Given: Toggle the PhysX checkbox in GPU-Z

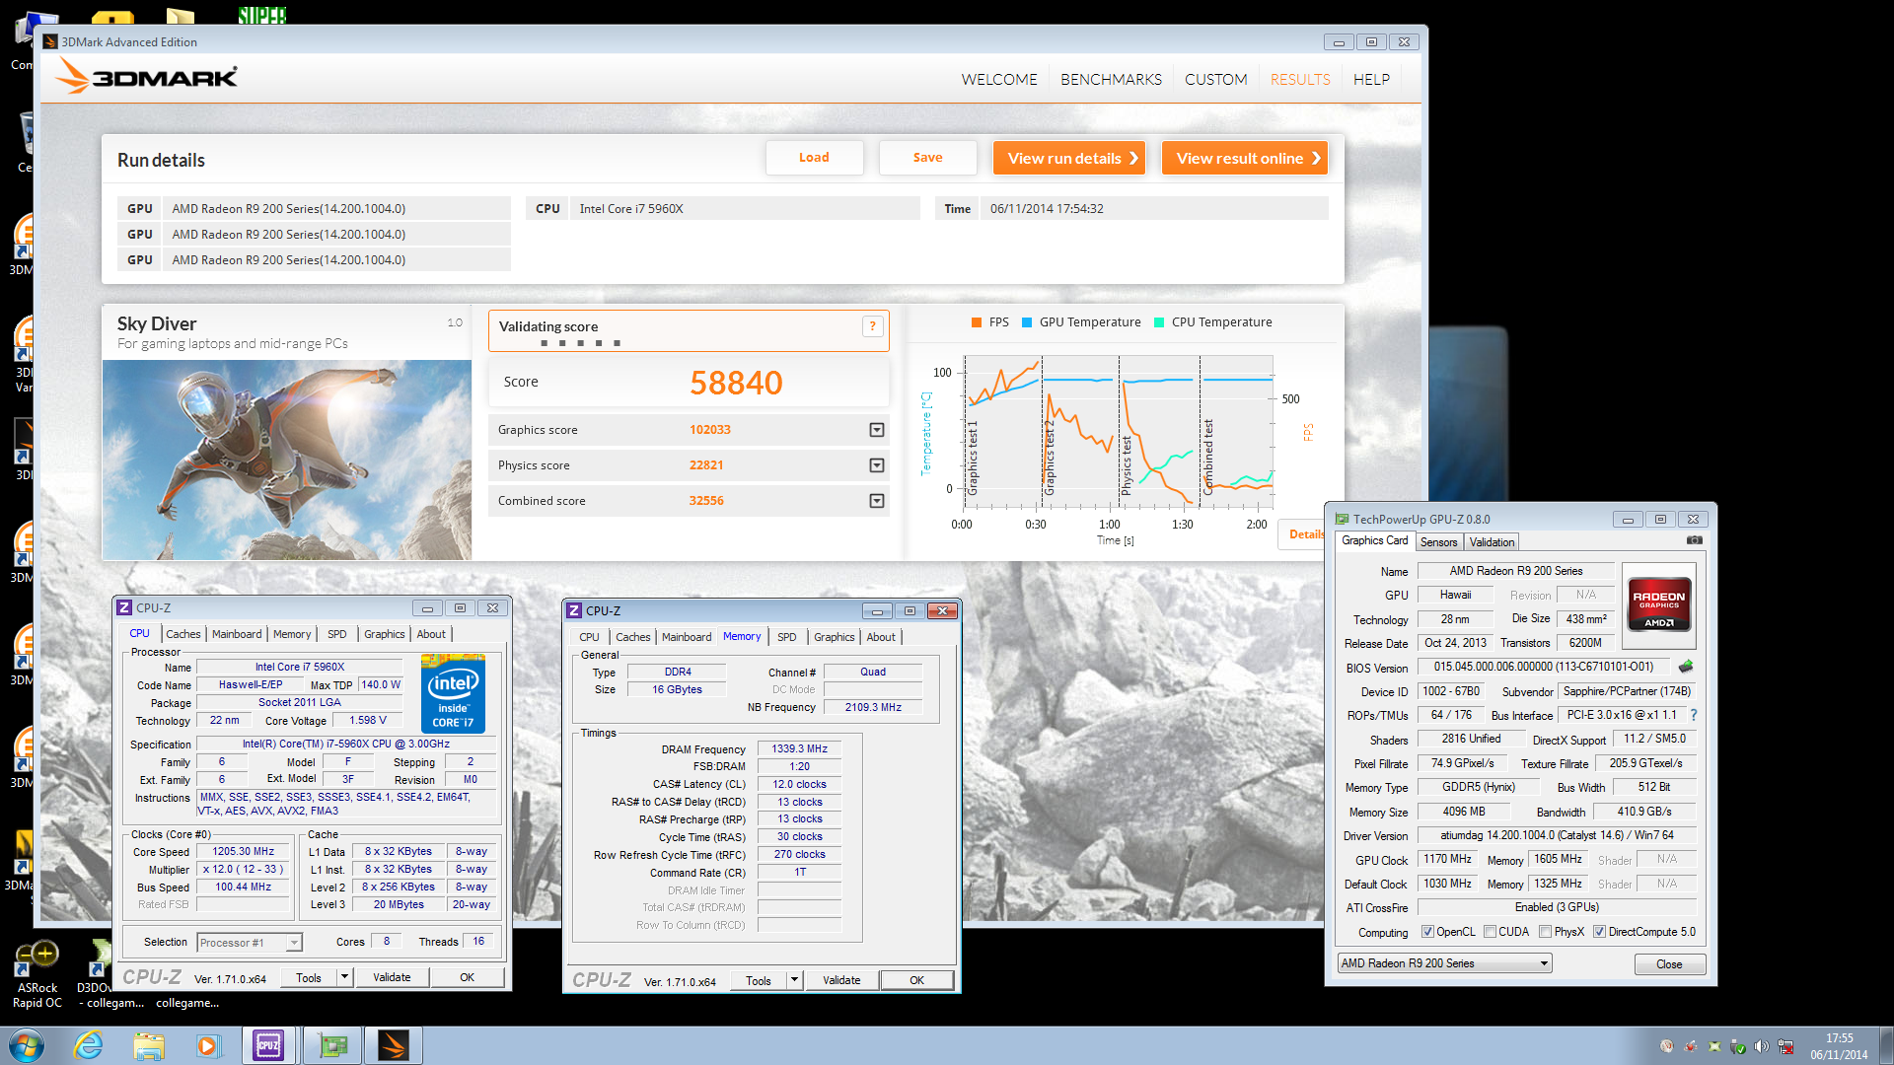Looking at the screenshot, I should coord(1546,932).
